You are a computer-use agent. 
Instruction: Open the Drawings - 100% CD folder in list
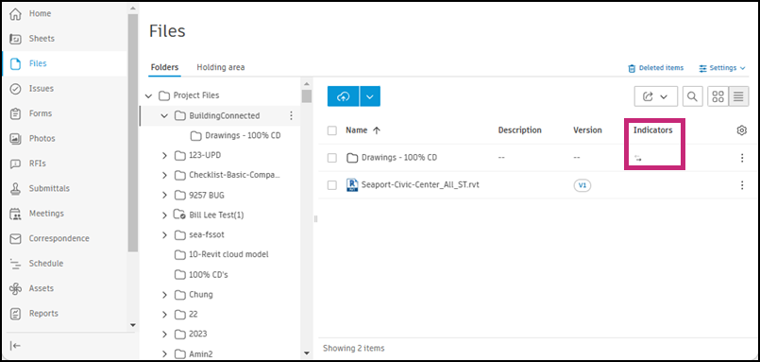[400, 158]
